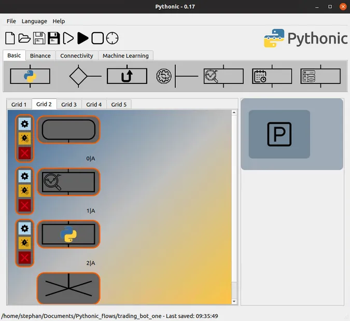Stop execution with the square icon
Viewport: 350px width, 321px height.
[97, 38]
